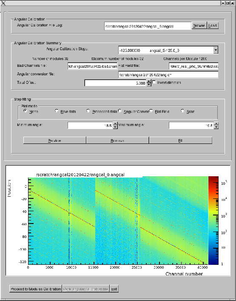Increase Minimum angle with up arrow
The image size is (236, 301).
pyautogui.click(x=115, y=124)
